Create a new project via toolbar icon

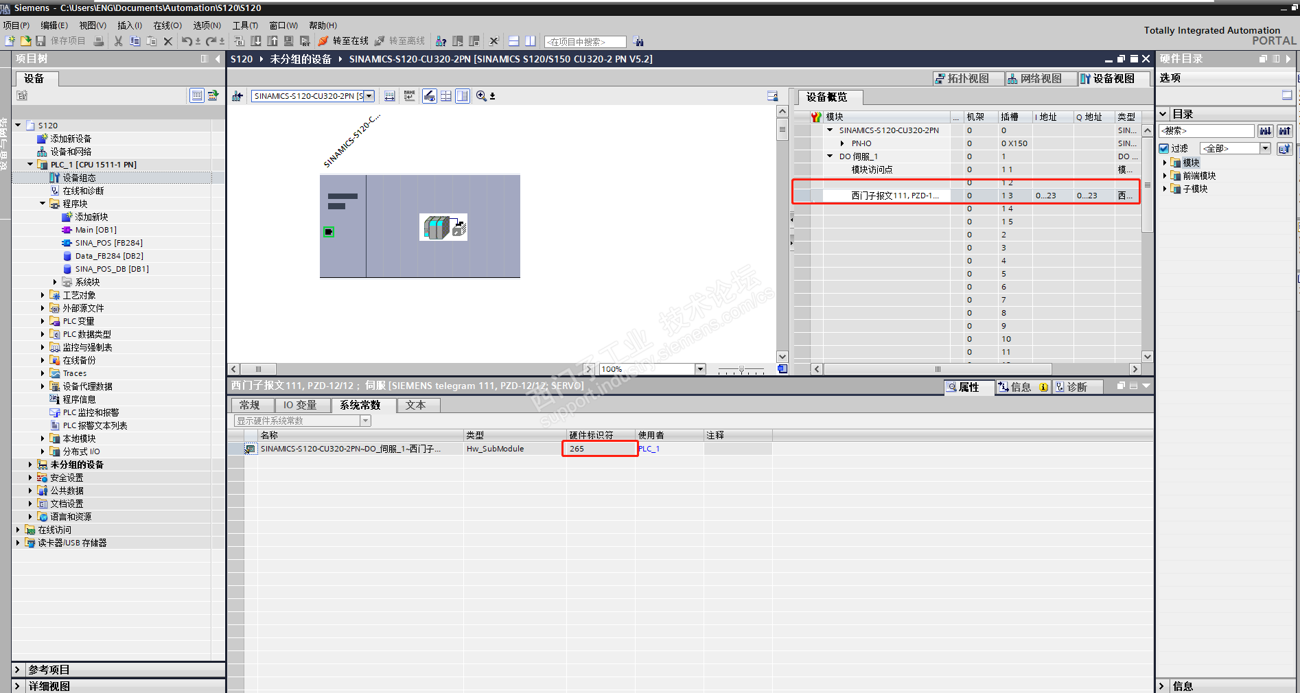point(10,41)
